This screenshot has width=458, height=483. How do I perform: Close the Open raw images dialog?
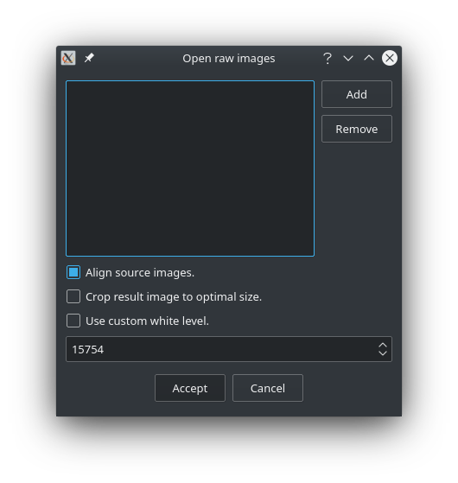tap(390, 58)
